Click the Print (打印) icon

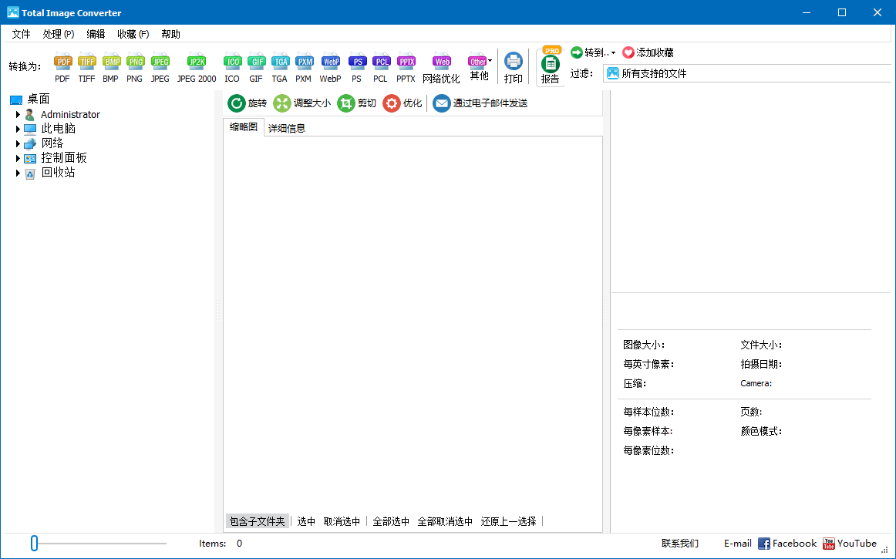tap(513, 62)
